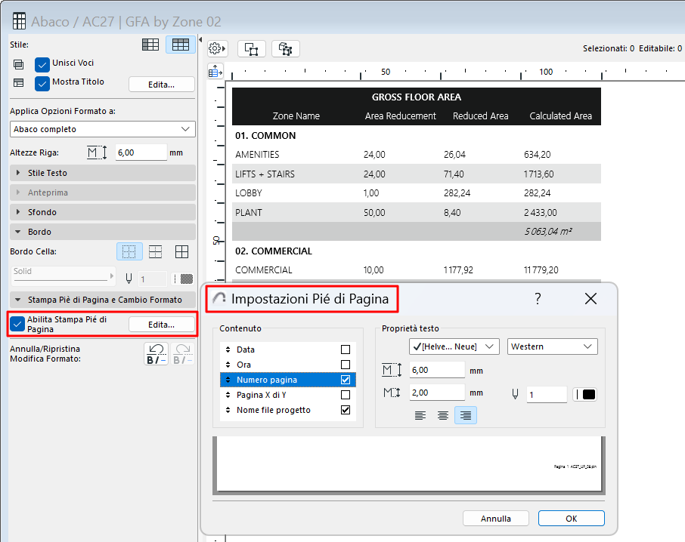Click the Altezze Riga value field
Viewport: 685px width, 542px height.
[x=141, y=152]
